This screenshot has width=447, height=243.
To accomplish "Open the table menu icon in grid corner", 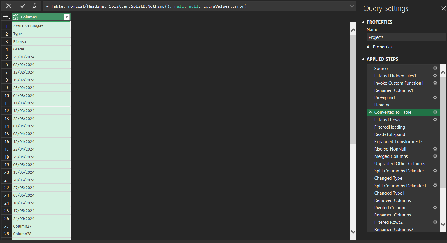I will [x=6, y=17].
